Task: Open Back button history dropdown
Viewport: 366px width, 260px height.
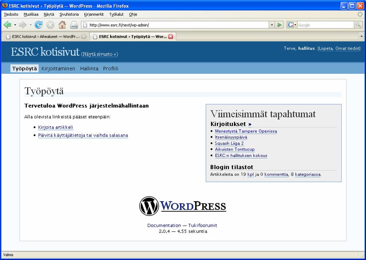Action: pyautogui.click(x=15, y=25)
